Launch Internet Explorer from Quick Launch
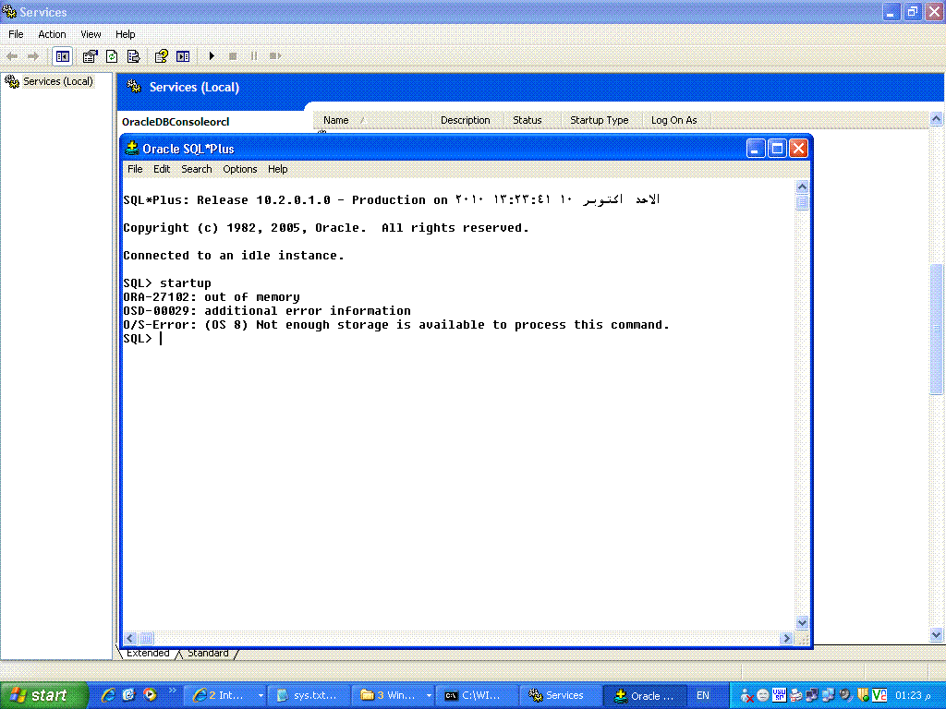The height and width of the screenshot is (709, 946). click(108, 695)
